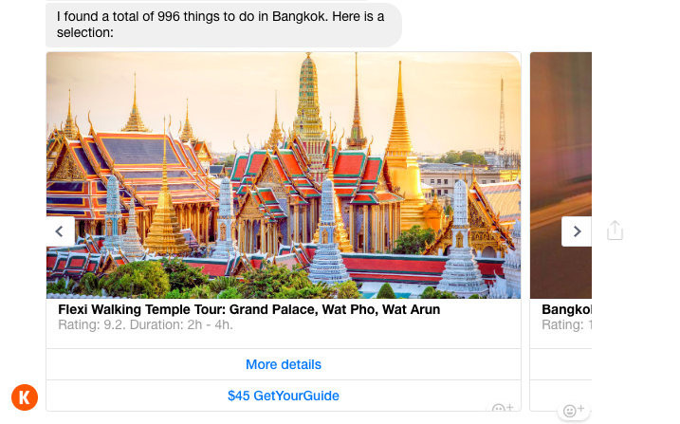Click the Rating 9.2 Duration line
The height and width of the screenshot is (424, 680).
145,325
